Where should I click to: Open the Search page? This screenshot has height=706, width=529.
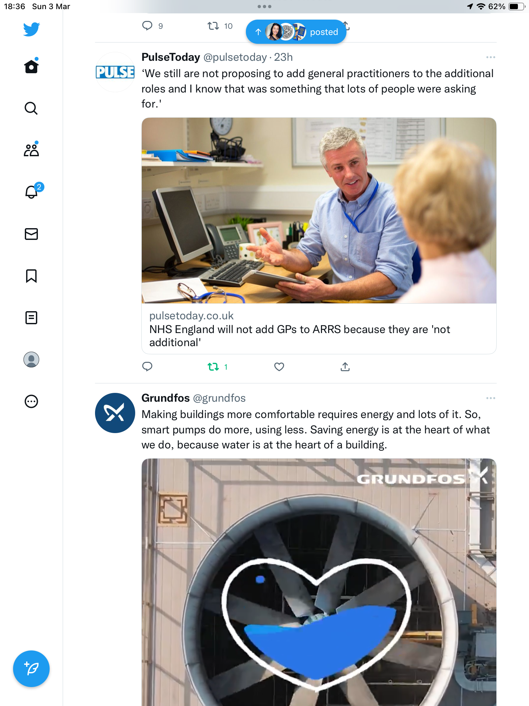point(31,108)
